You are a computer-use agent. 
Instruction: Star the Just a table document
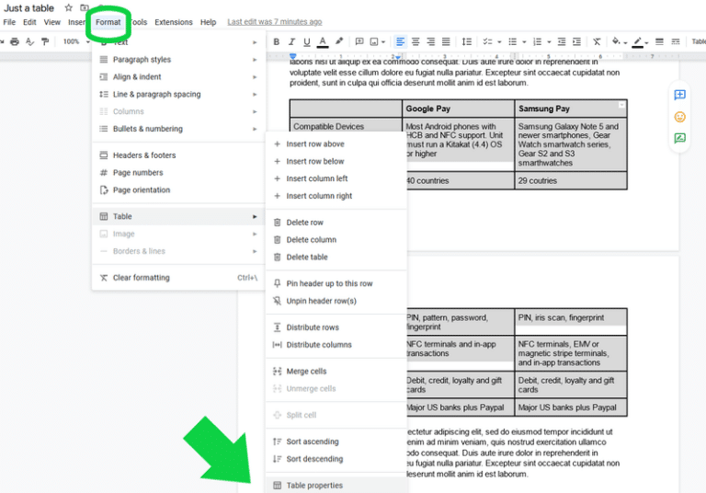pos(68,7)
